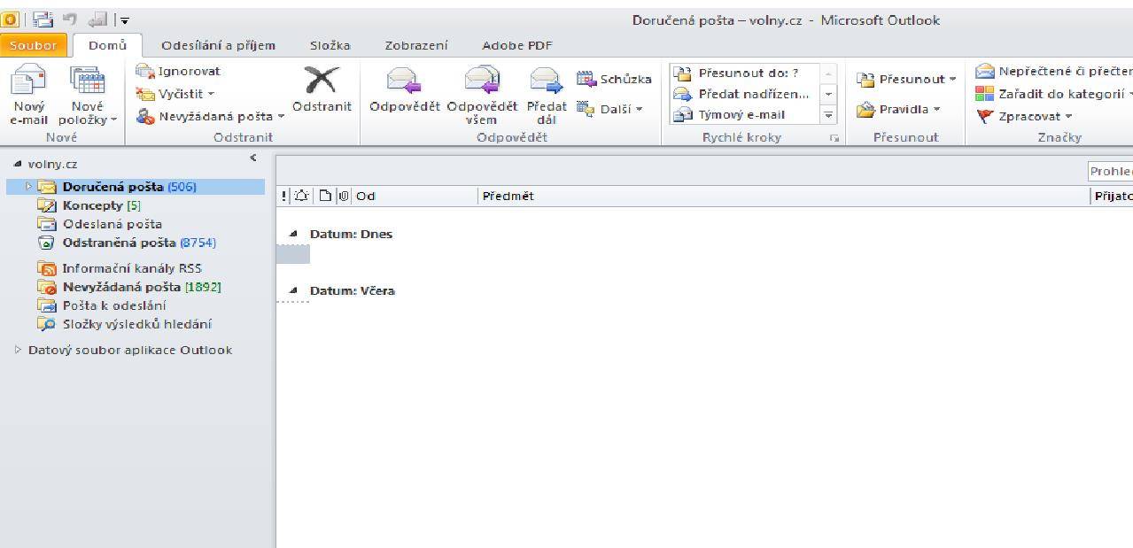Sort messages by the Přijato column
This screenshot has width=1133, height=548.
click(1113, 196)
